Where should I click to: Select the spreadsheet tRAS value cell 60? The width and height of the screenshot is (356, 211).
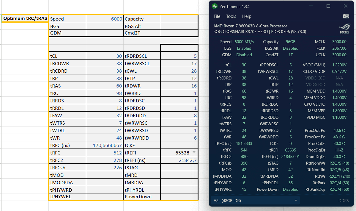[x=105, y=86]
